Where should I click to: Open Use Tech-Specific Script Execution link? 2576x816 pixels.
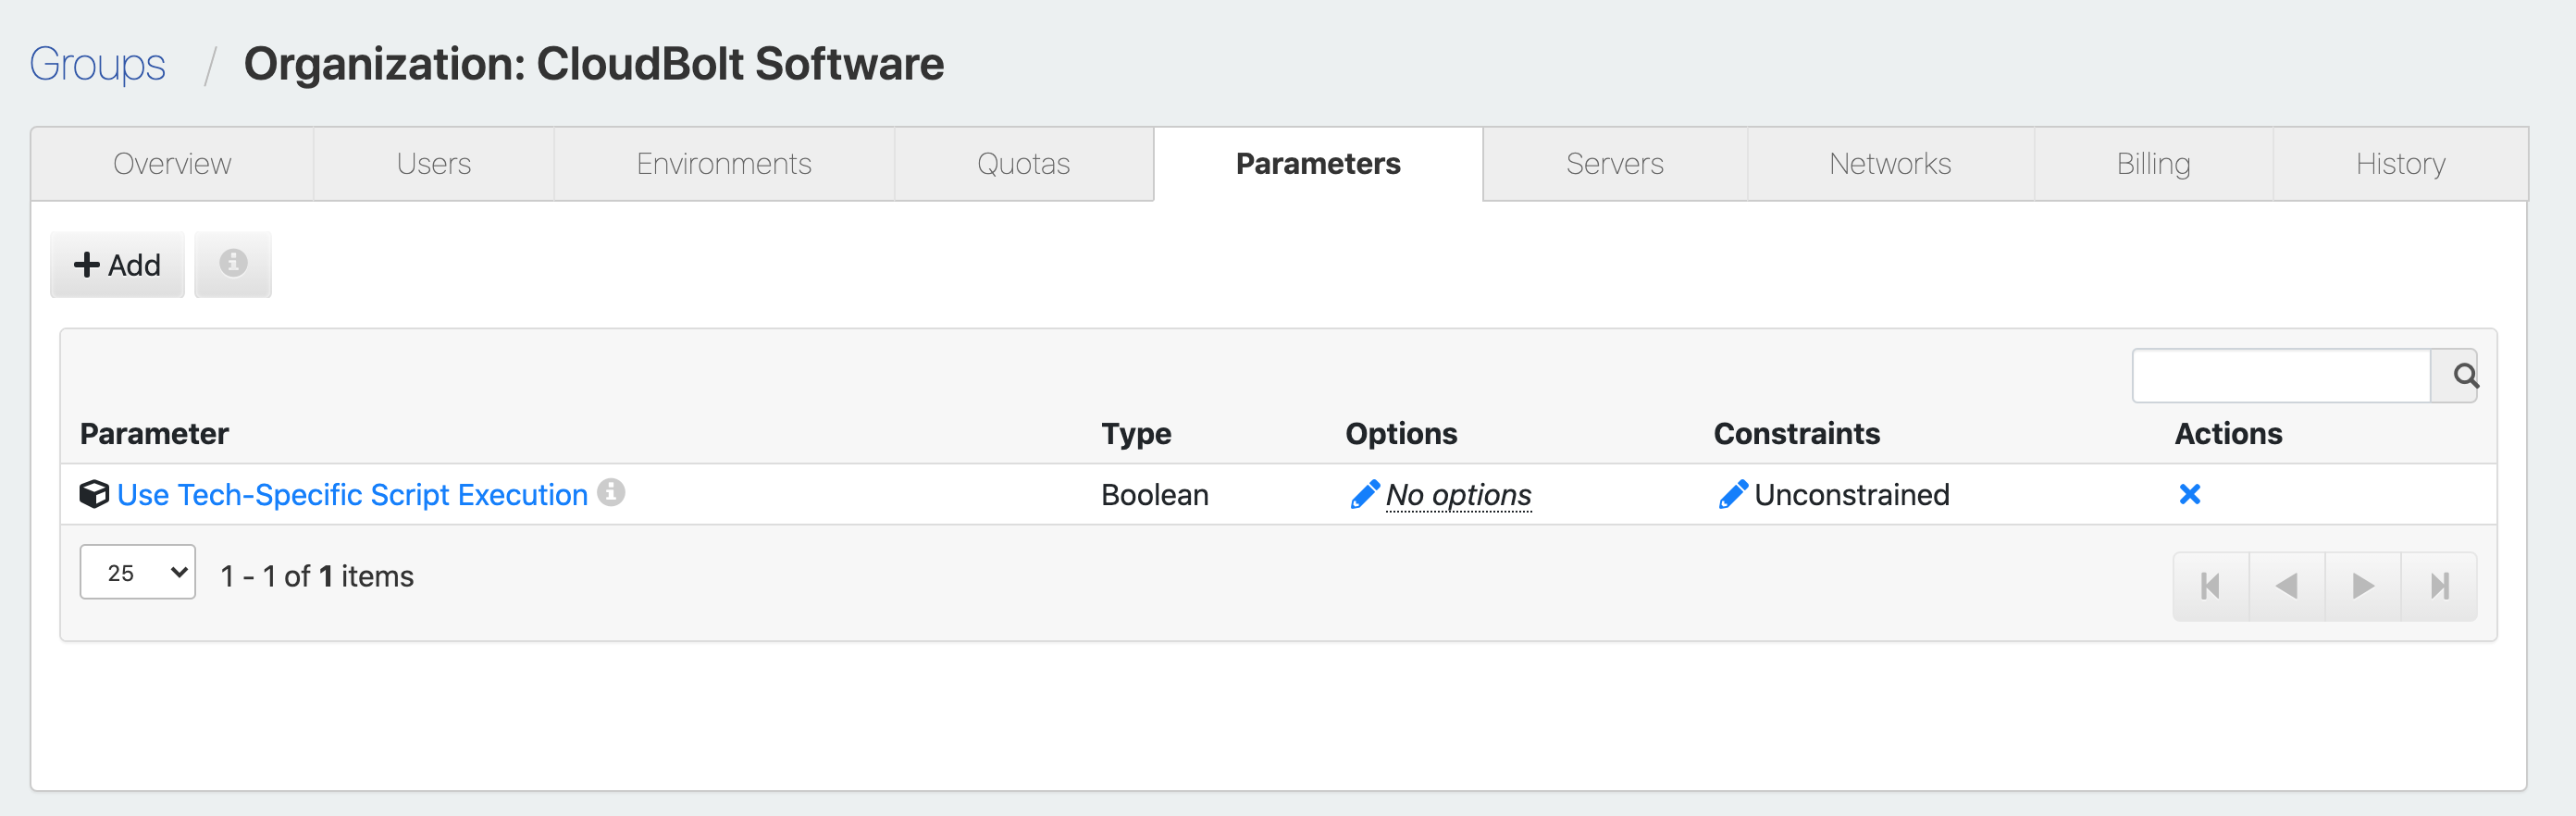click(352, 495)
